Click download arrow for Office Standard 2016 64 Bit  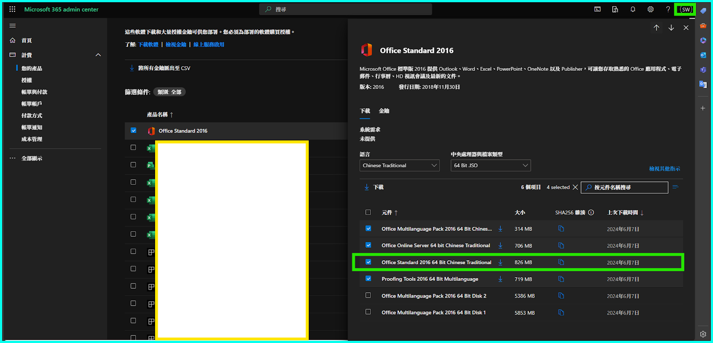pos(500,262)
